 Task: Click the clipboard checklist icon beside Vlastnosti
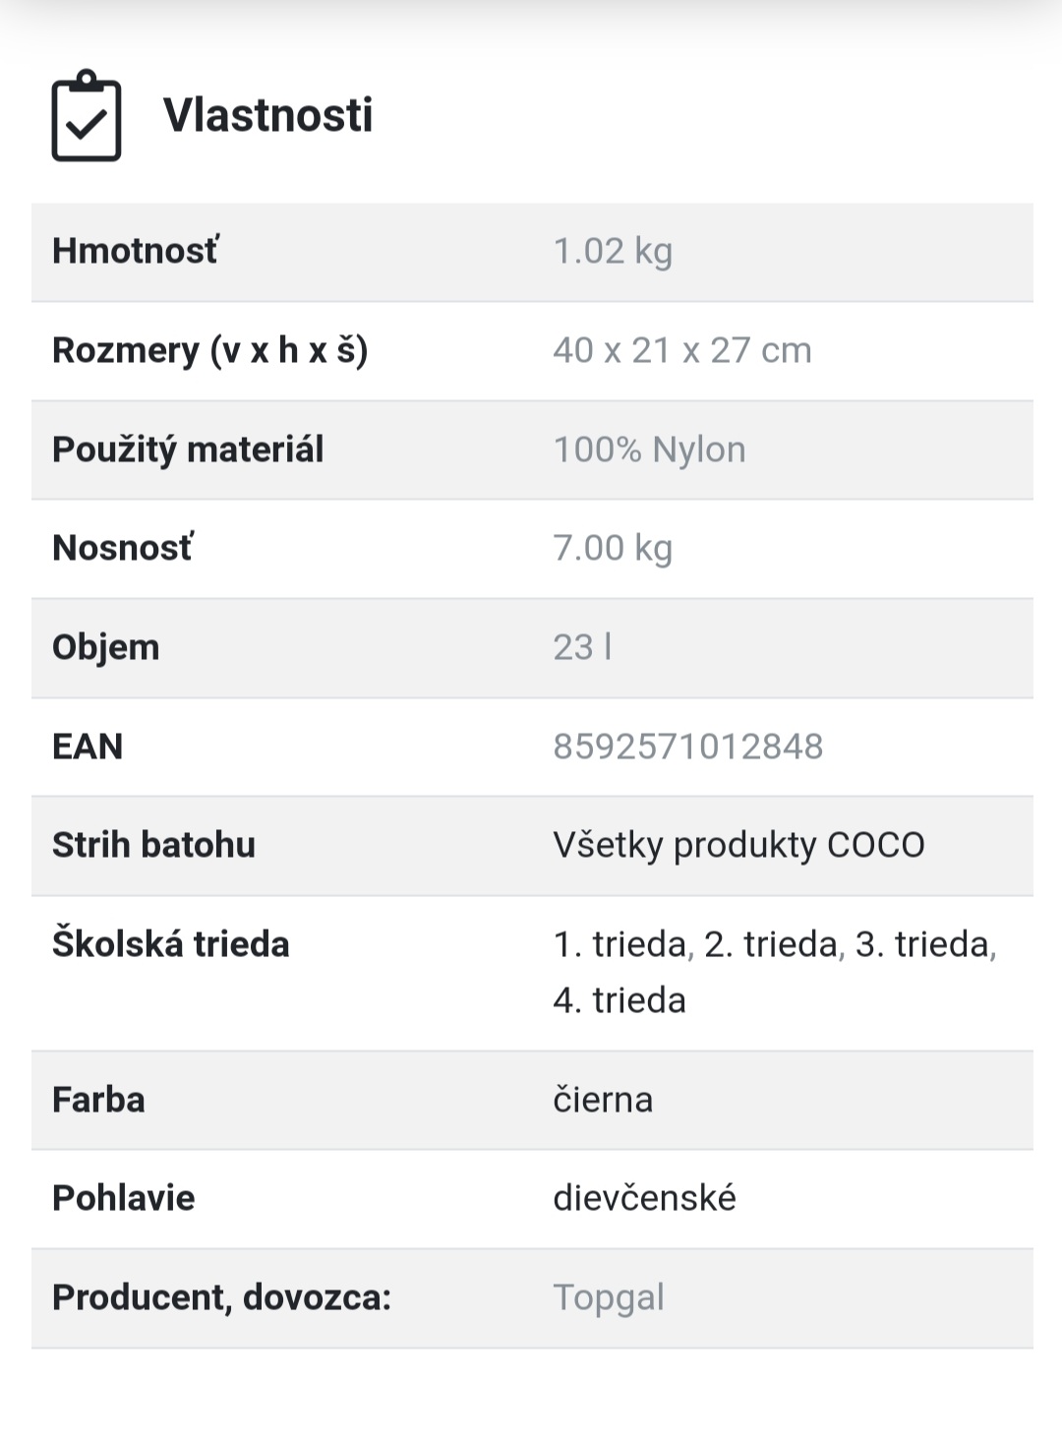pyautogui.click(x=87, y=116)
